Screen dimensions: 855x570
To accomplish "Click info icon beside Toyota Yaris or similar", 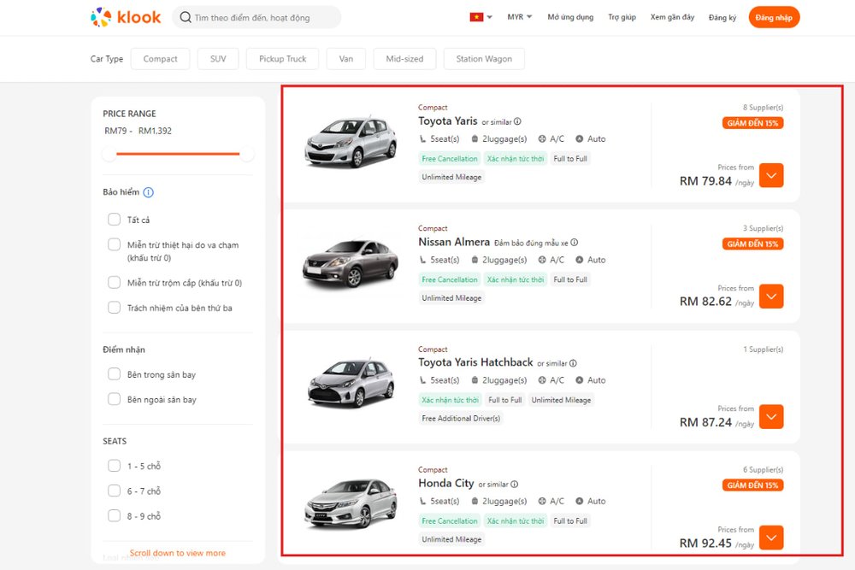I will coord(517,122).
